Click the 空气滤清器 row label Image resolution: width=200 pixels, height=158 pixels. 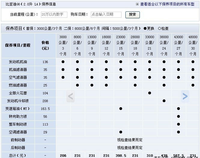pyautogui.click(x=18, y=77)
